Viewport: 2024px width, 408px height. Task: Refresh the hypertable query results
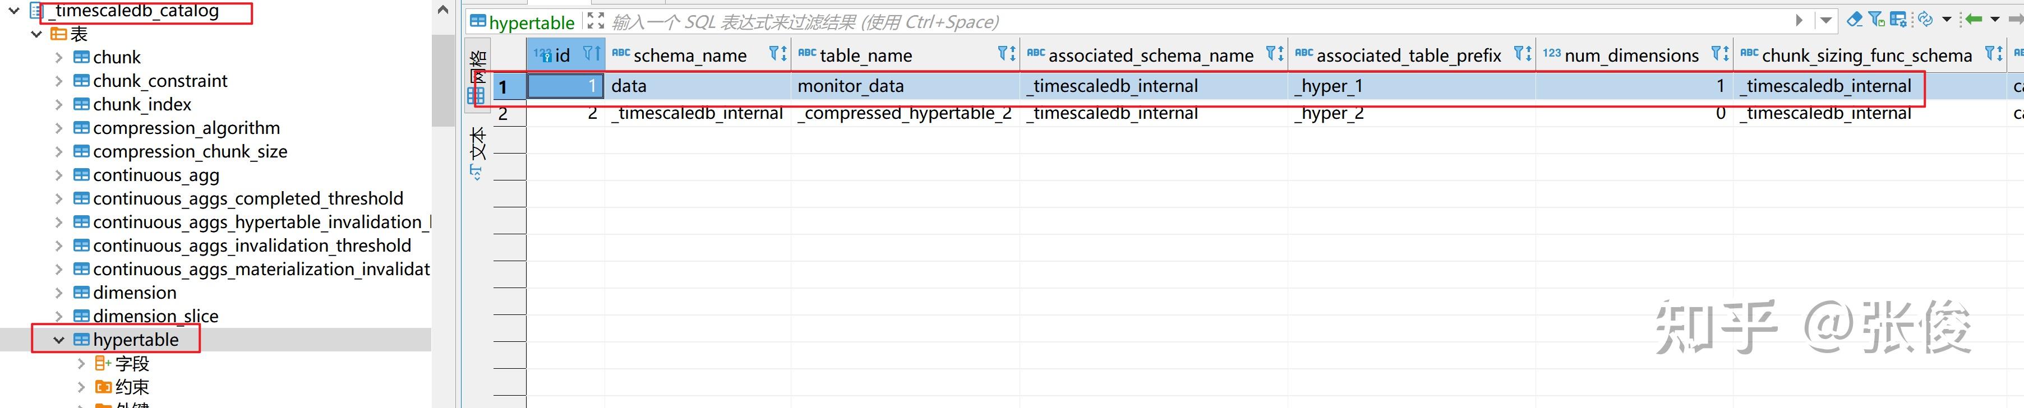[x=1925, y=19]
